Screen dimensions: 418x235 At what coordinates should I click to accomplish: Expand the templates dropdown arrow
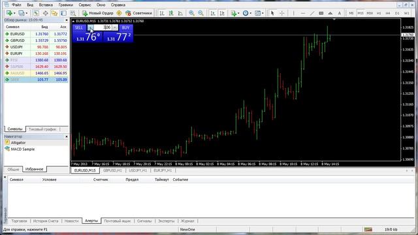263,13
